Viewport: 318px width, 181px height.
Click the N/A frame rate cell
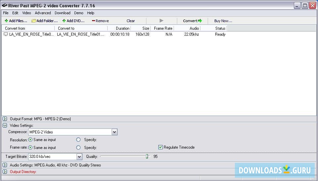pos(169,34)
